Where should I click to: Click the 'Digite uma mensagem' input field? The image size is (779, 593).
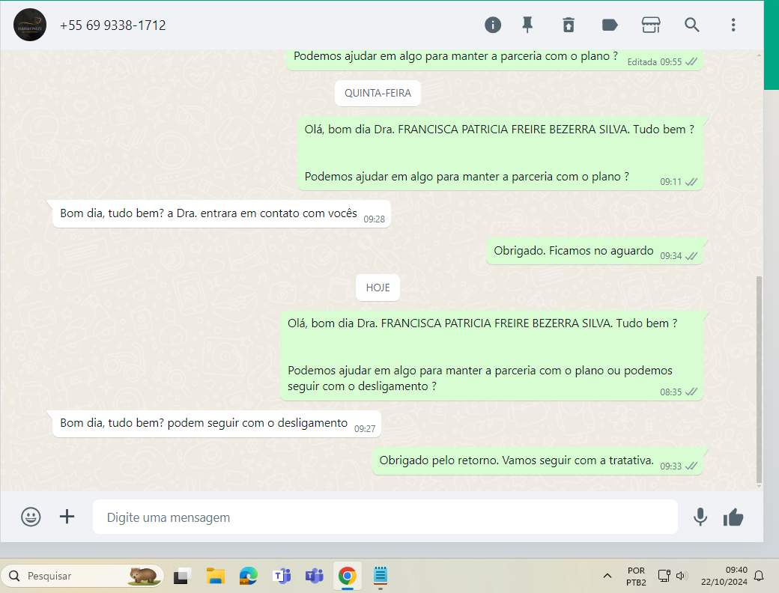tap(385, 517)
